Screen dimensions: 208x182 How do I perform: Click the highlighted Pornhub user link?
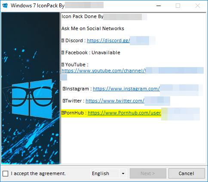pyautogui.click(x=124, y=113)
